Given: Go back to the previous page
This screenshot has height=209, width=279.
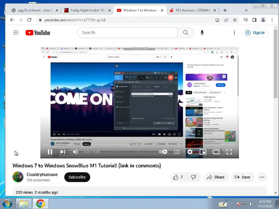Looking at the screenshot, I should pos(12,20).
